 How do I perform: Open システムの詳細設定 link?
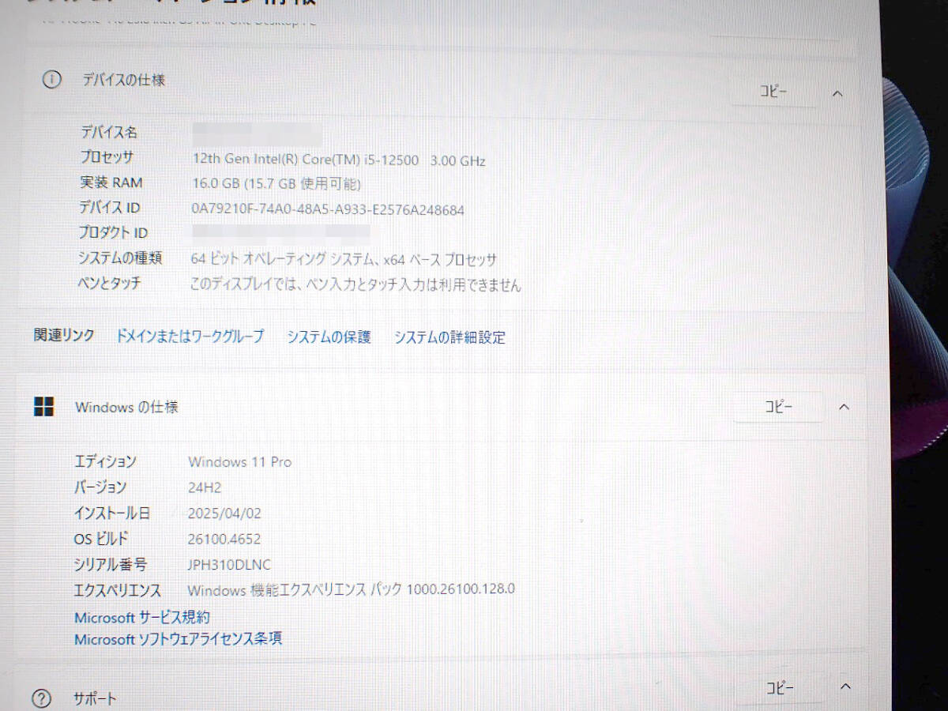point(450,337)
